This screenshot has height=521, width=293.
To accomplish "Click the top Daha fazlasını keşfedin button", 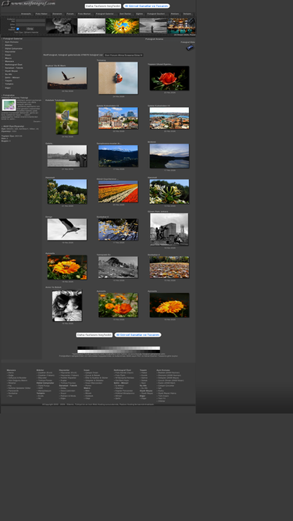I will 103,6.
